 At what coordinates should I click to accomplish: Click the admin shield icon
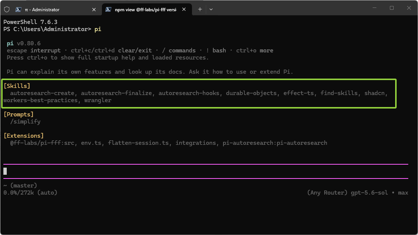coord(7,10)
